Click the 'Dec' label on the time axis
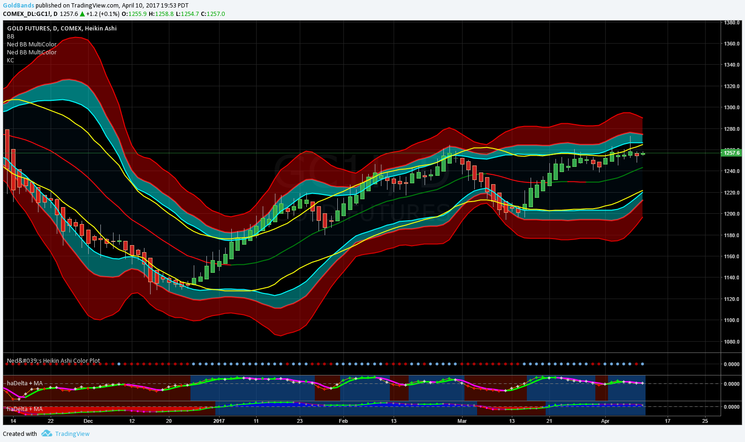Image resolution: width=745 pixels, height=442 pixels. coord(88,421)
